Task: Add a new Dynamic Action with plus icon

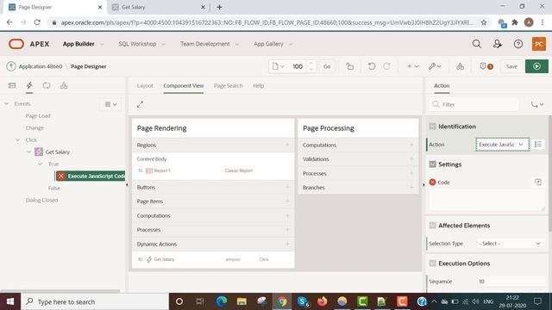Action: click(287, 244)
